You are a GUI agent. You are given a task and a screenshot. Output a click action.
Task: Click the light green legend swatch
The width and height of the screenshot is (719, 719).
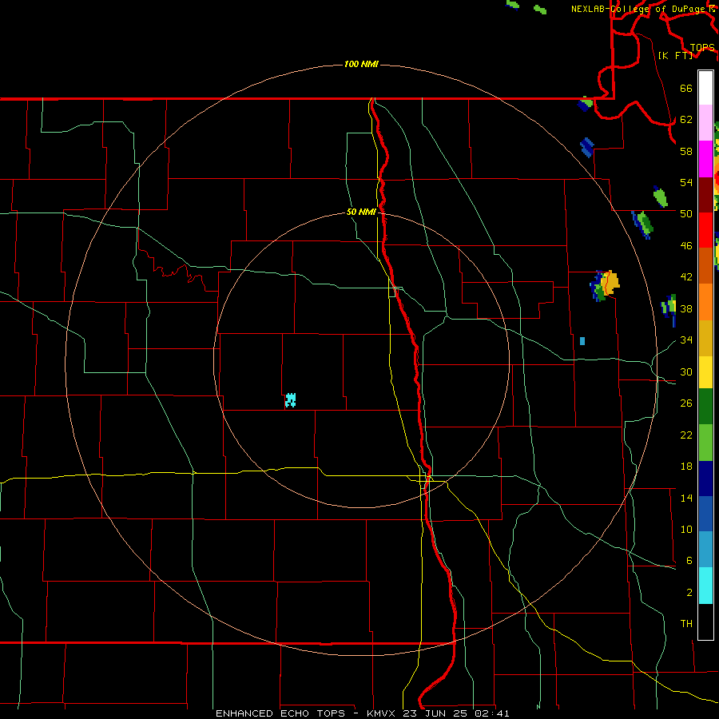click(x=705, y=443)
